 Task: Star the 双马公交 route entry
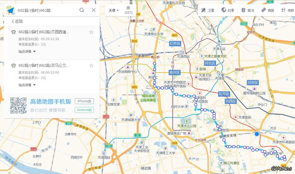[91, 66]
